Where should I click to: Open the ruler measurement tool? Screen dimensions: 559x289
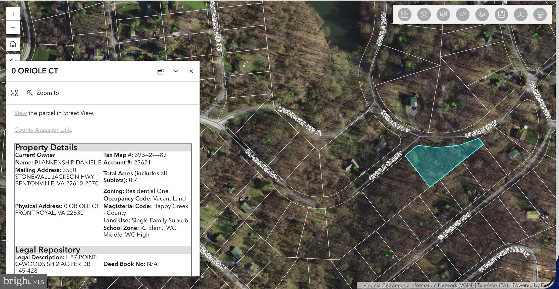[463, 14]
